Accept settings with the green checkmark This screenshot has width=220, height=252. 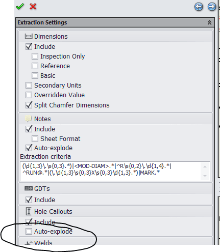point(20,7)
